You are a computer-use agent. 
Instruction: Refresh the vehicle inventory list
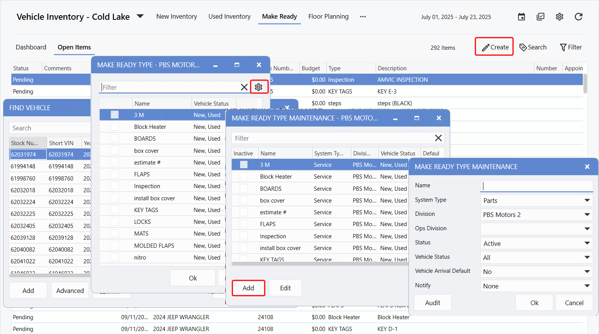(578, 17)
